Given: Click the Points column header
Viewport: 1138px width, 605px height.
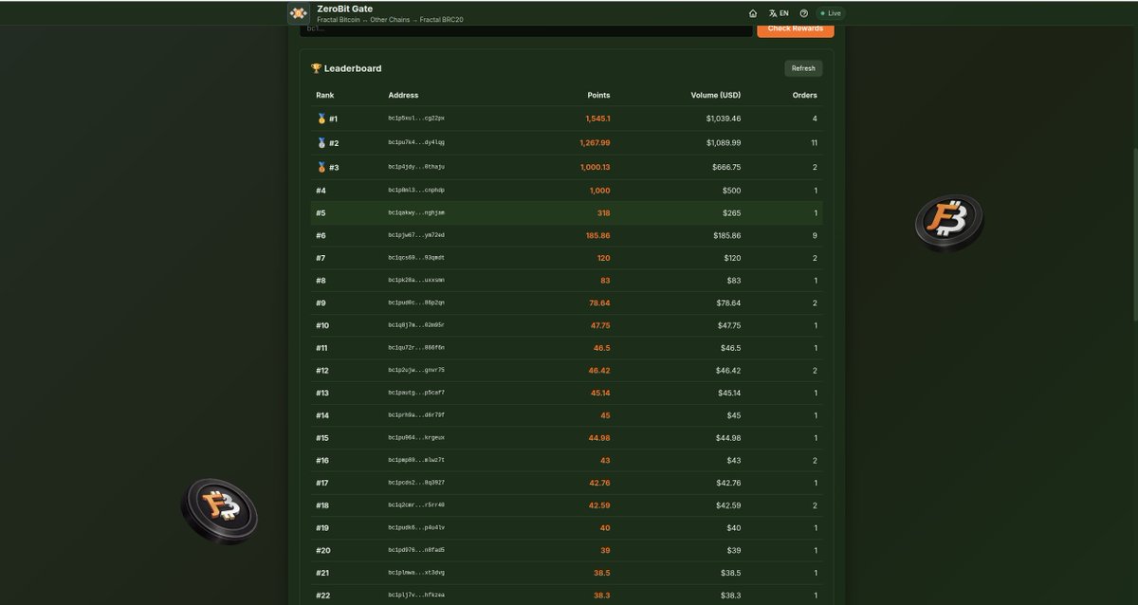Looking at the screenshot, I should pos(599,95).
